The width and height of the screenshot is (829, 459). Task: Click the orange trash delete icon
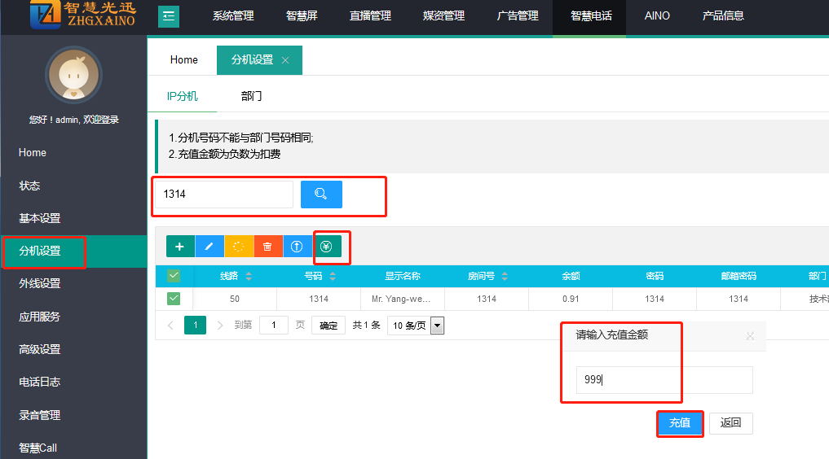(268, 247)
